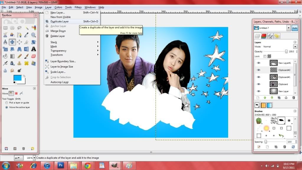
Task: Select the Measure compass tool
Action: coord(5,42)
